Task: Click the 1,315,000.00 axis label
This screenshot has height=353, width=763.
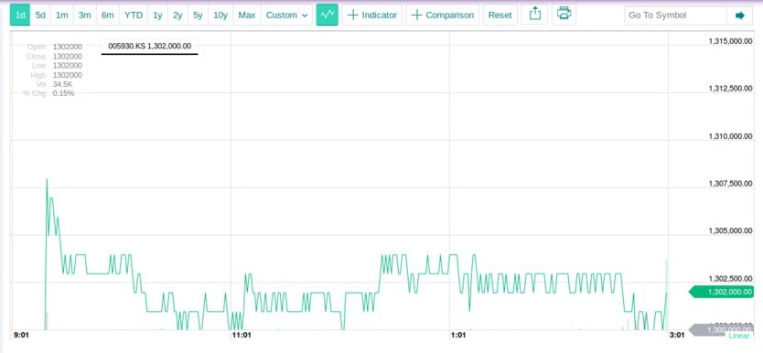Action: click(x=731, y=41)
